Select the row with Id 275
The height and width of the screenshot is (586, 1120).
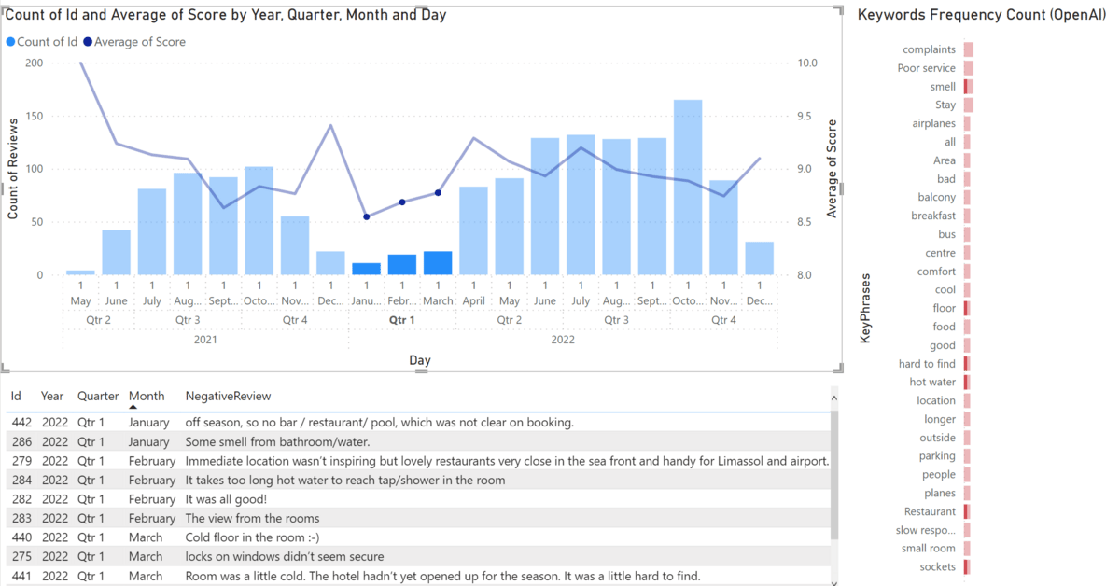tap(419, 556)
